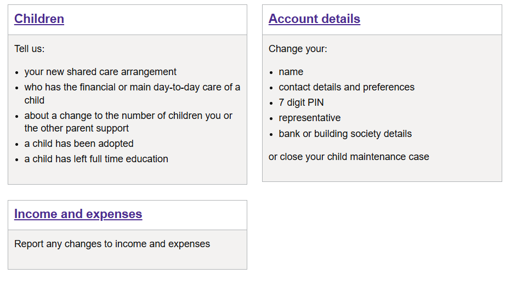Image resolution: width=511 pixels, height=291 pixels.
Task: Click the Income and expenses card header area
Action: pyautogui.click(x=127, y=215)
